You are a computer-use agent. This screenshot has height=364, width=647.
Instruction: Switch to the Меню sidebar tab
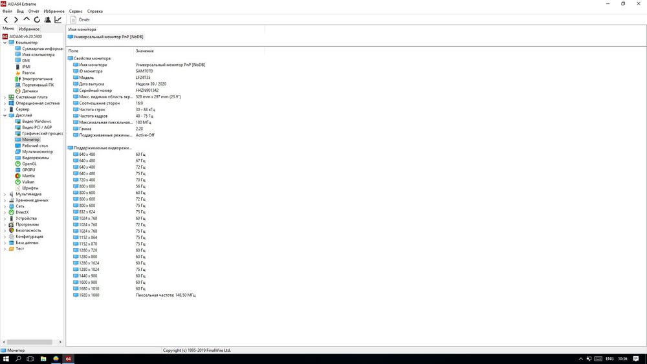(x=8, y=28)
